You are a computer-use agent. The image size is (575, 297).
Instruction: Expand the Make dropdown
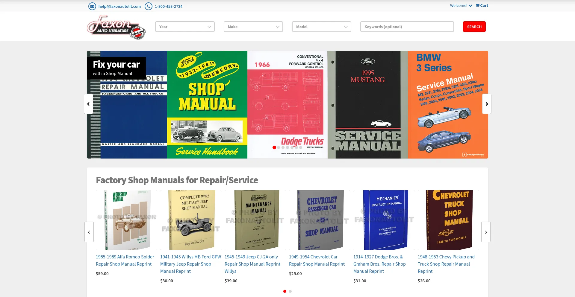tap(253, 27)
